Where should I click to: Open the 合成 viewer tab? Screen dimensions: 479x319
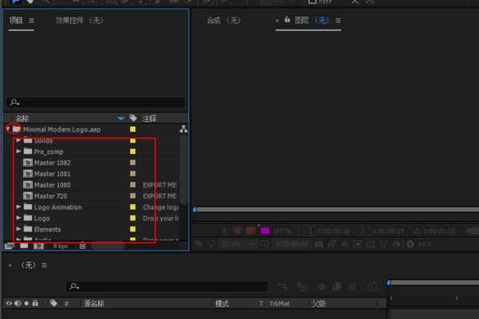pyautogui.click(x=224, y=19)
